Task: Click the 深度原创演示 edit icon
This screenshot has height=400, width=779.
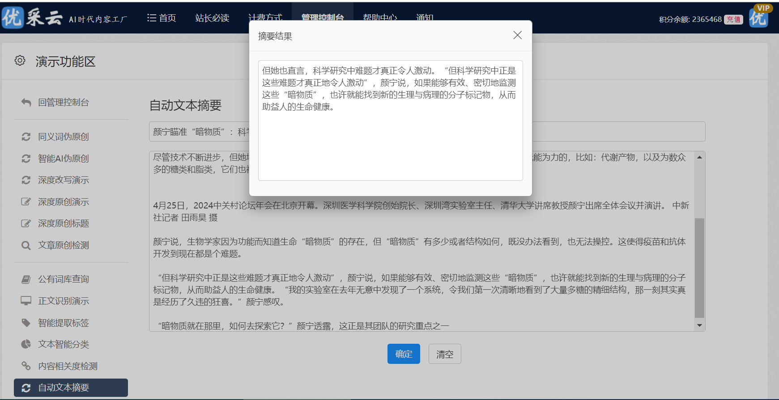Action: click(26, 202)
